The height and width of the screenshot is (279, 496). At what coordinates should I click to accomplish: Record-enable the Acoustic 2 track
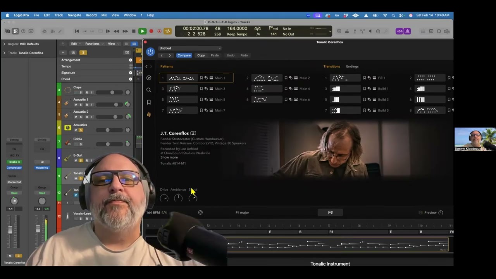[86, 117]
